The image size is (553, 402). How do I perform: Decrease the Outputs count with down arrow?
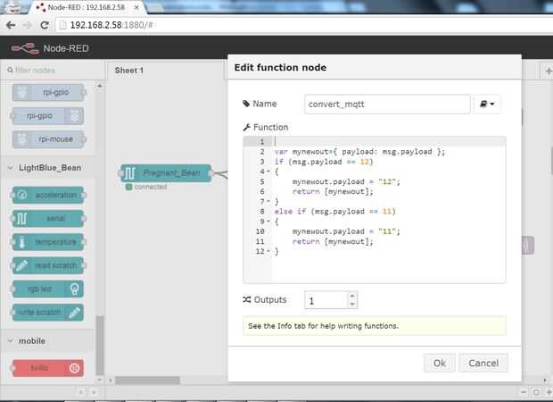click(x=352, y=305)
